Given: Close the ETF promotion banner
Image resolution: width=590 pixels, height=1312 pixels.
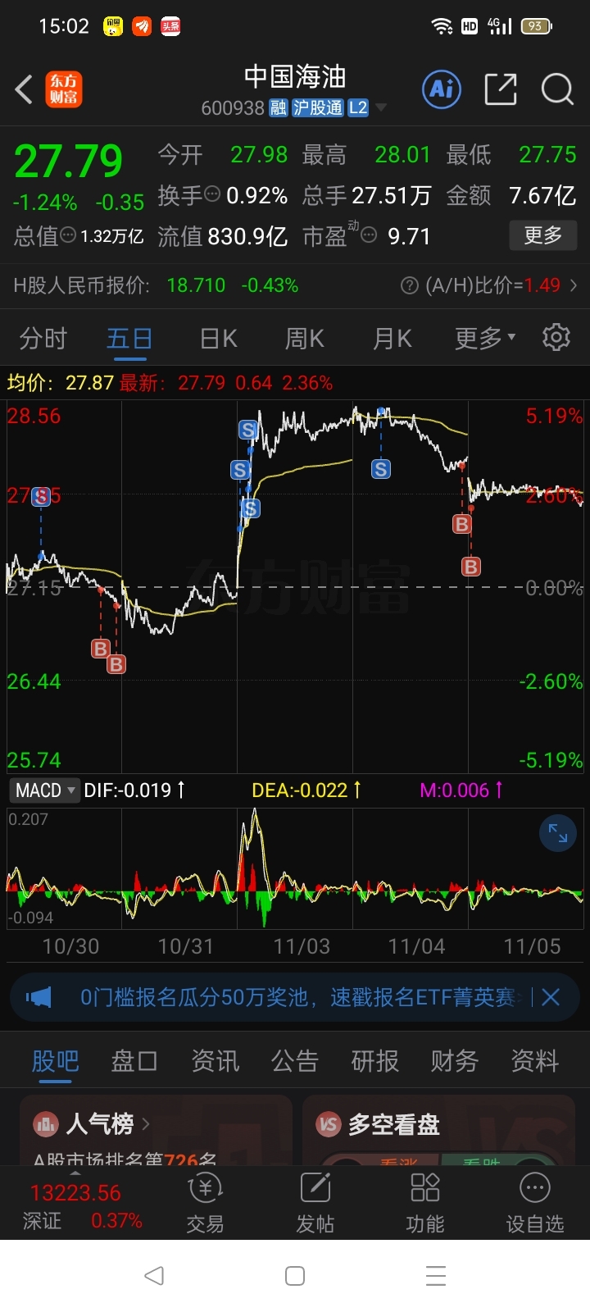Looking at the screenshot, I should click(x=551, y=997).
